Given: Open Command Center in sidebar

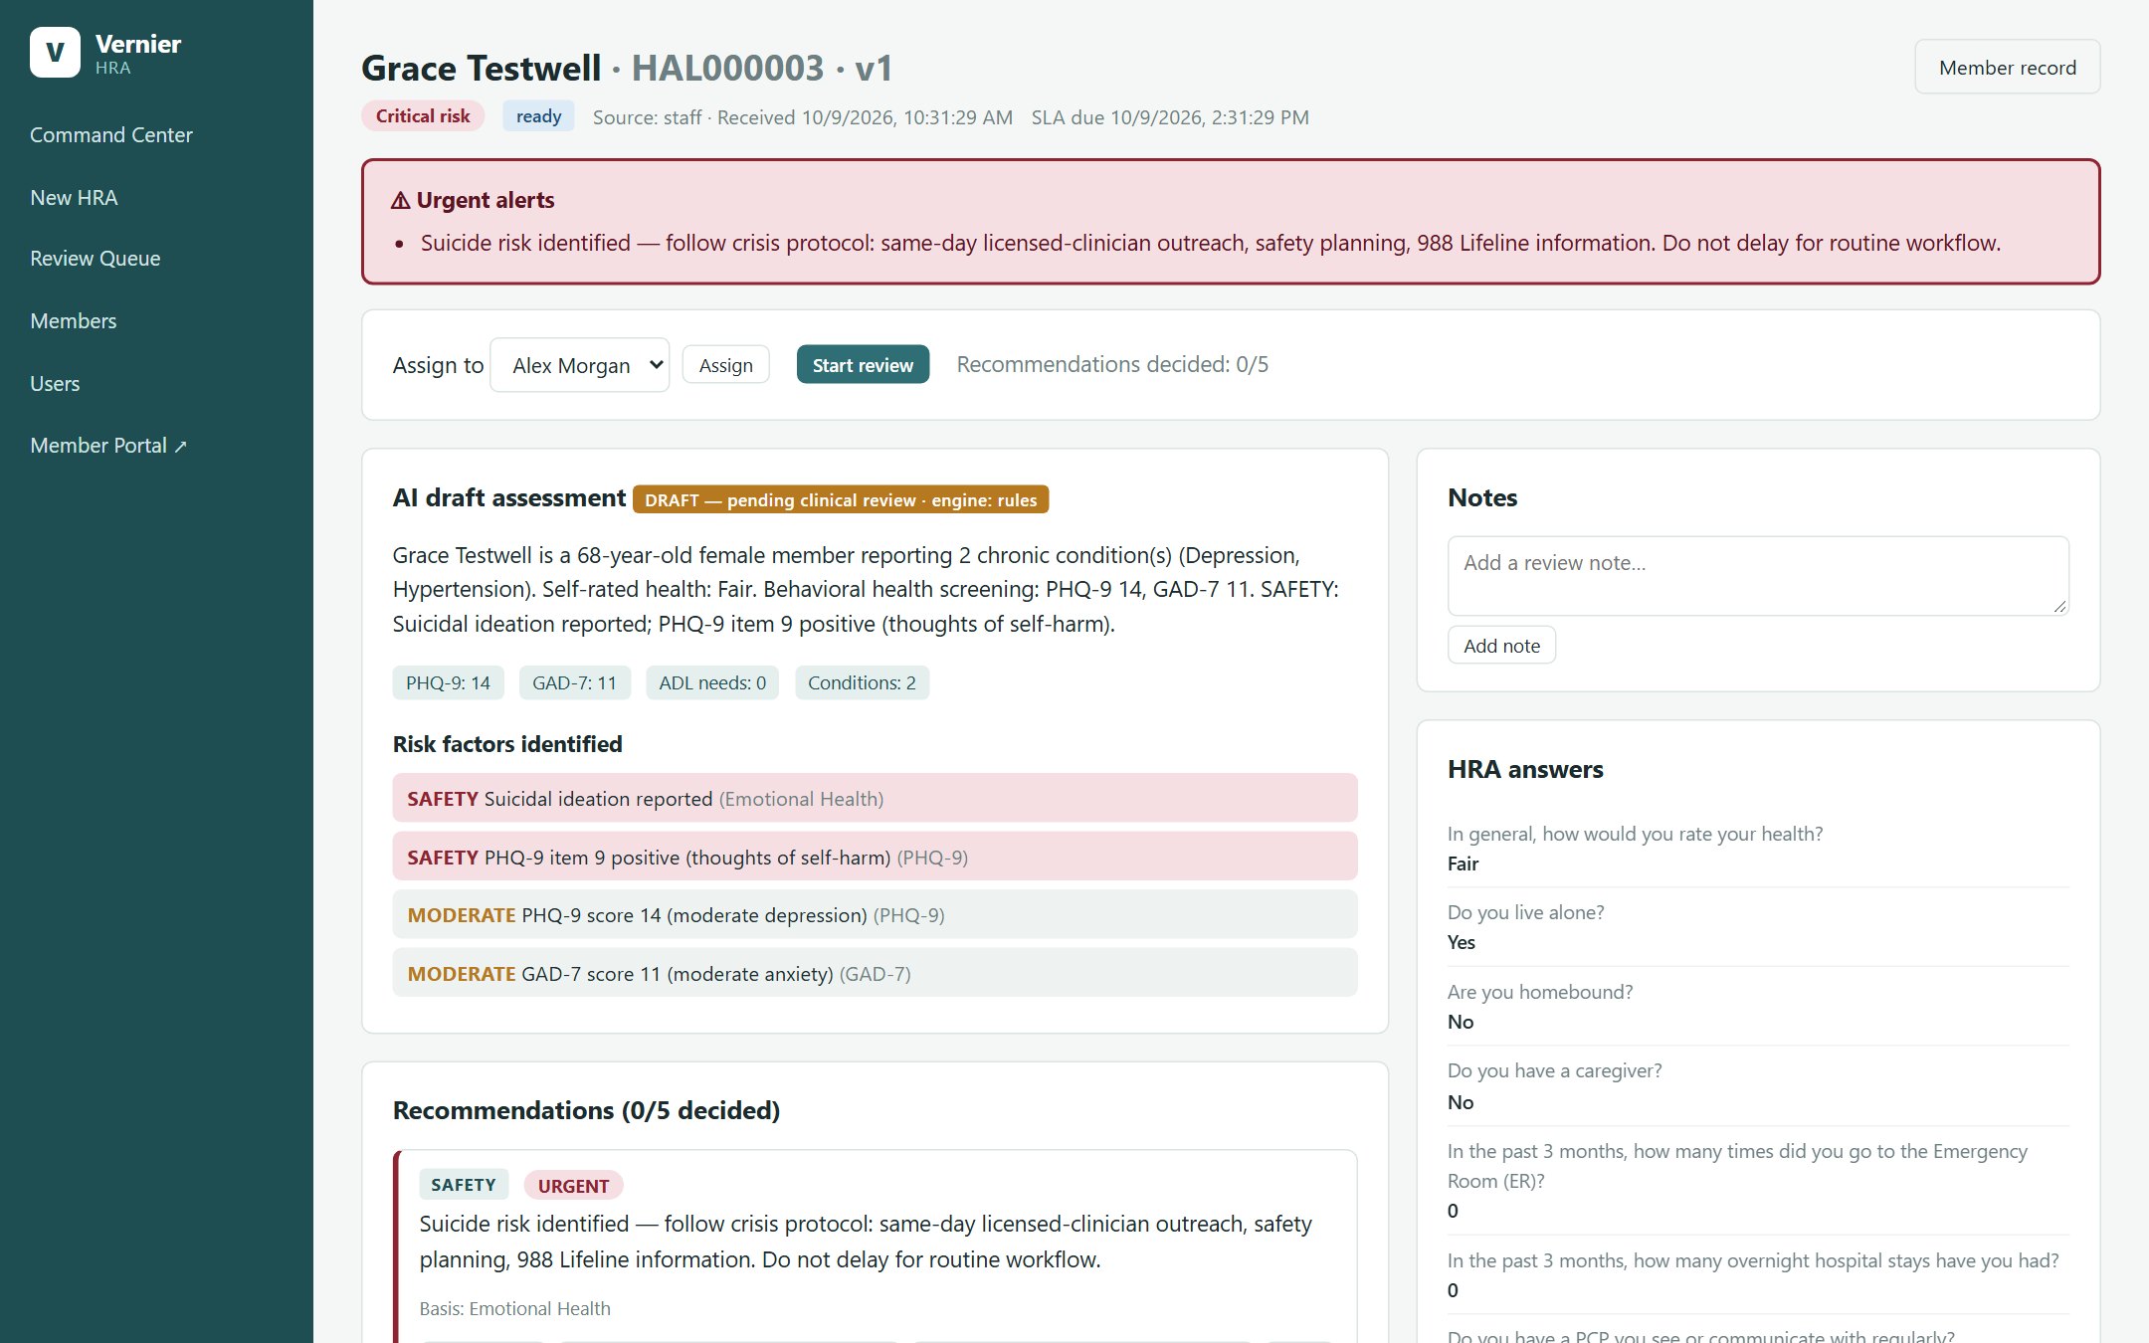Looking at the screenshot, I should coord(111,135).
